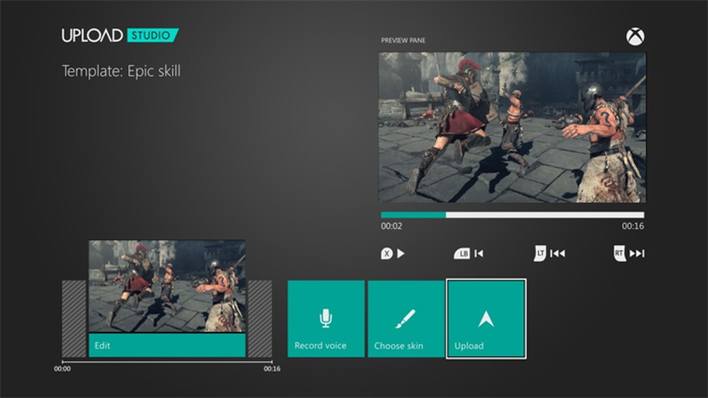Click the LT trigger icon
Viewport: 708px width, 398px height.
click(x=540, y=254)
